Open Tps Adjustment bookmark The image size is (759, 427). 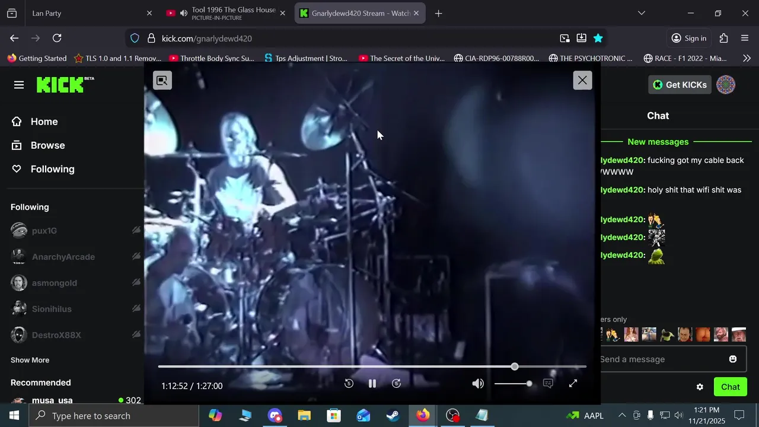[x=306, y=58]
